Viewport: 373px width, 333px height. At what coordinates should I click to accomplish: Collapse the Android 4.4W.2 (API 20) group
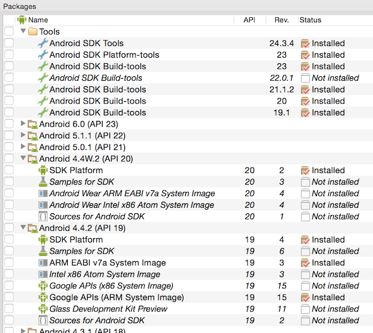point(23,158)
